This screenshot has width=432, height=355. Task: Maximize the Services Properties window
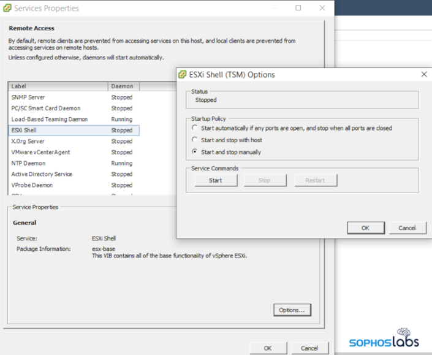298,8
